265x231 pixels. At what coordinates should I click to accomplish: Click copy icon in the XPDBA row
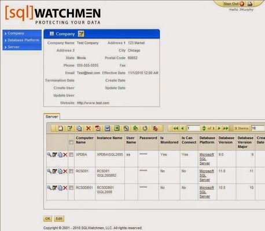pos(60,155)
